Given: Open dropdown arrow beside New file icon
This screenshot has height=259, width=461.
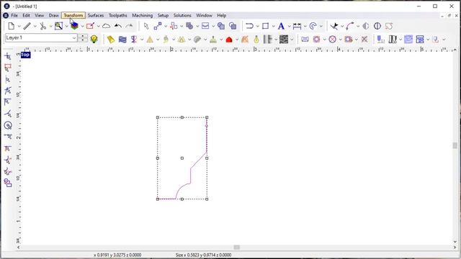Looking at the screenshot, I should (x=19, y=27).
